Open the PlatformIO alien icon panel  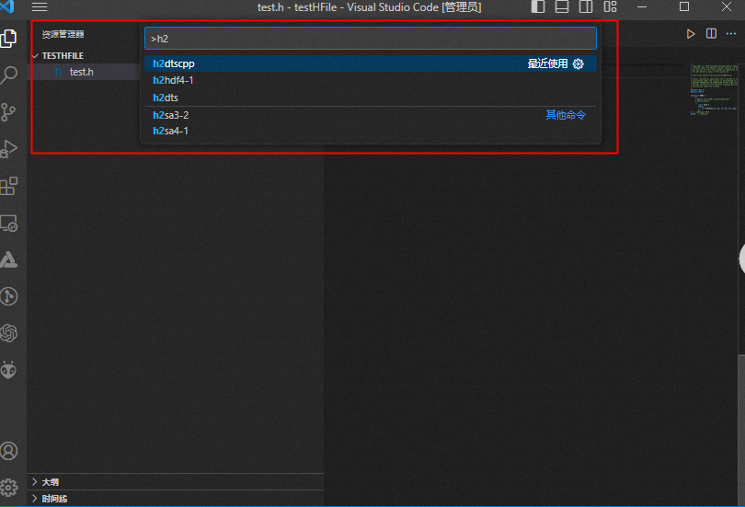point(9,369)
